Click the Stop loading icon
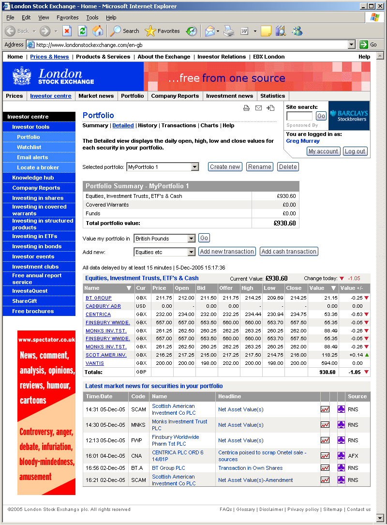 click(67, 31)
